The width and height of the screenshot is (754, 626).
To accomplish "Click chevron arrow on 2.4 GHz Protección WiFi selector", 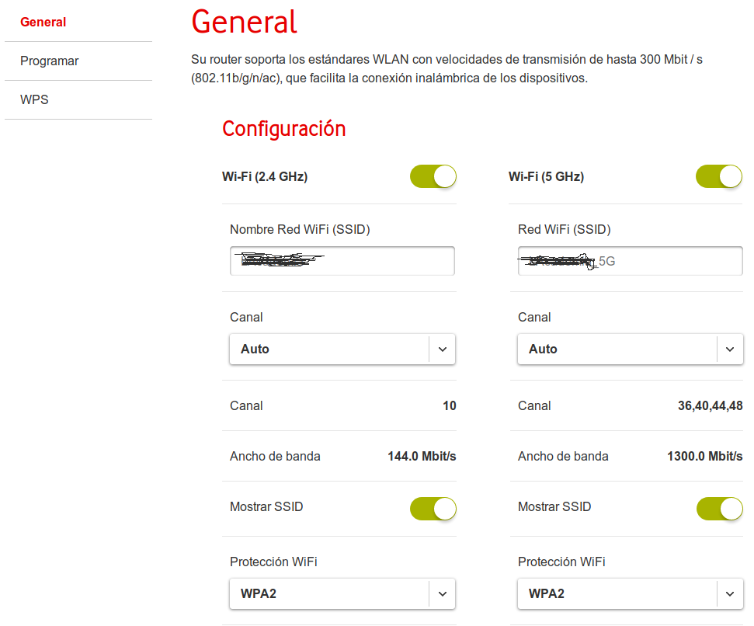I will (x=442, y=594).
